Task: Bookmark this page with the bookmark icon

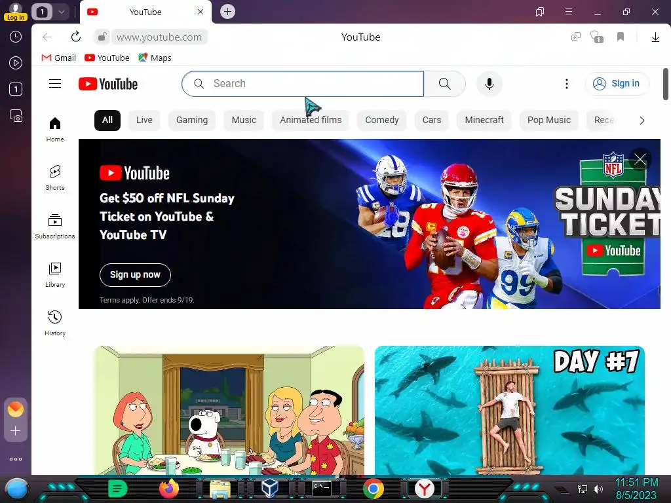Action: click(621, 37)
